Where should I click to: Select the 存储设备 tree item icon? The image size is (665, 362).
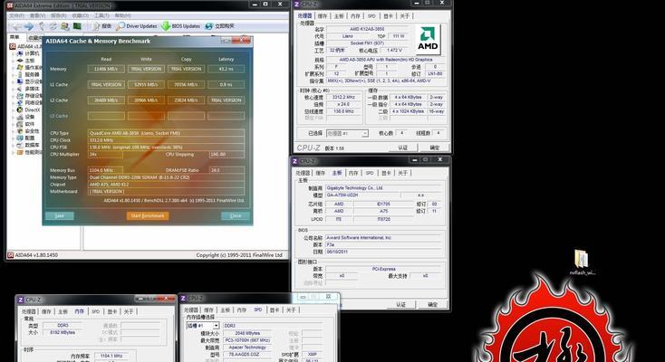[x=20, y=96]
